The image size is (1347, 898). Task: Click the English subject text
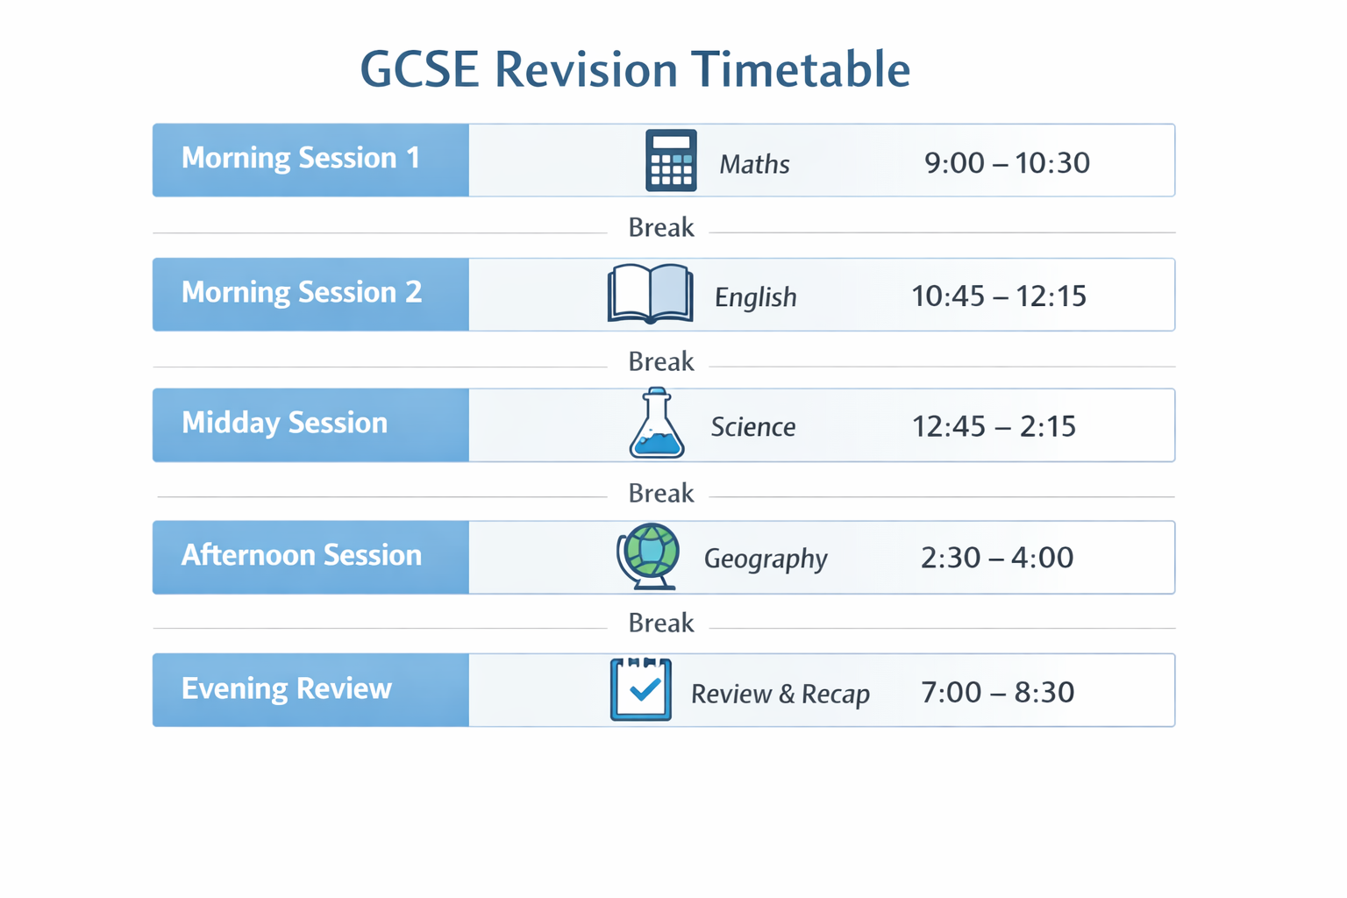(x=755, y=297)
